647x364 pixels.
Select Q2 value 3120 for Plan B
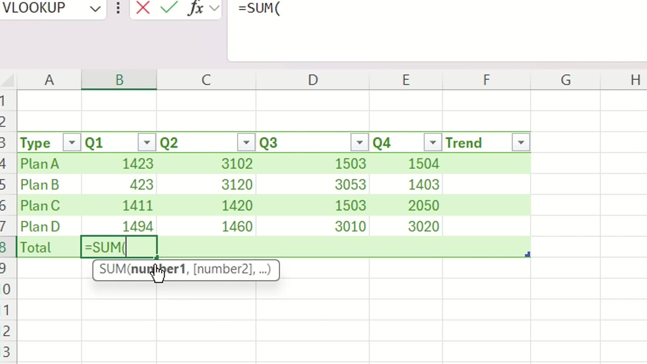coord(206,185)
